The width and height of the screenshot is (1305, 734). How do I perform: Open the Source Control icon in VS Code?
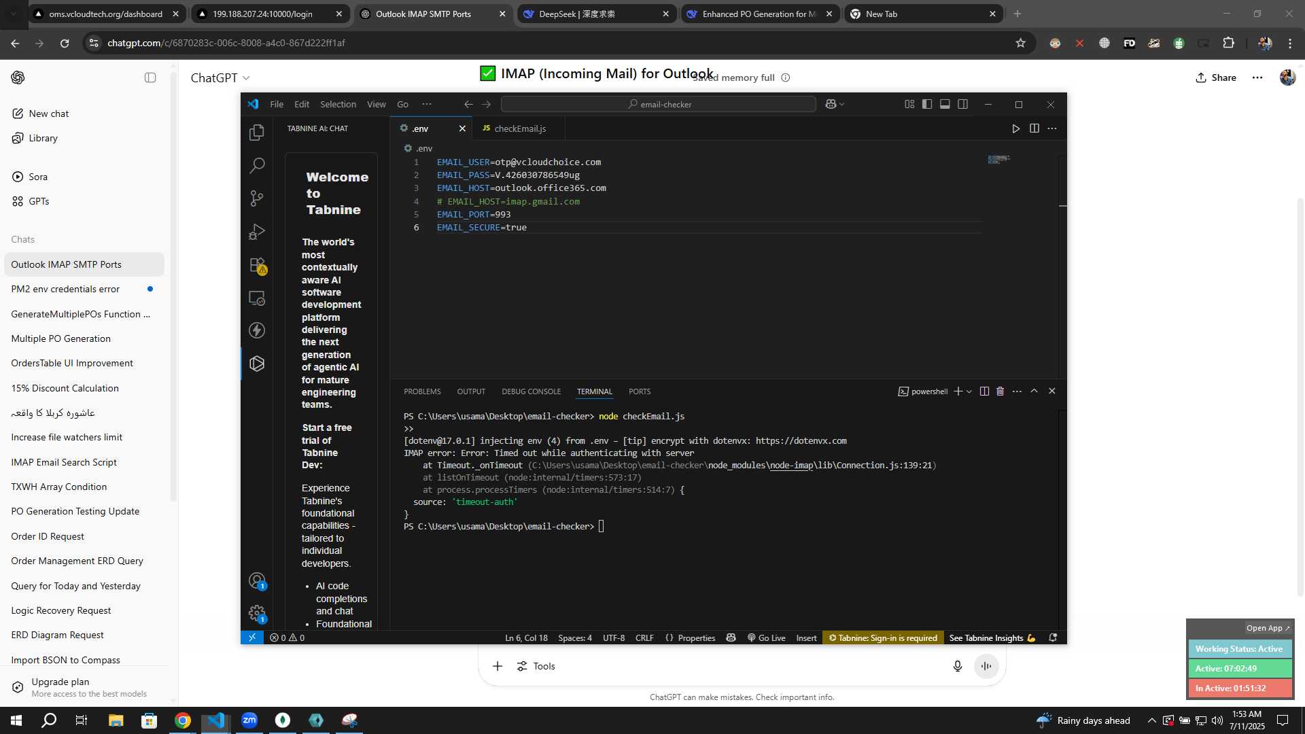tap(257, 198)
